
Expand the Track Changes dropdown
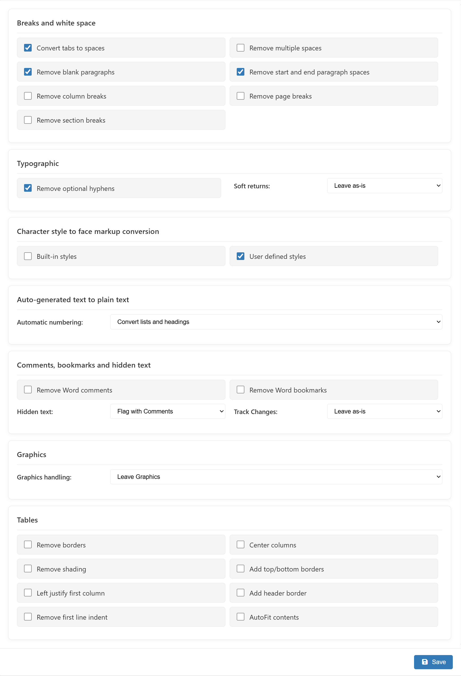pos(384,411)
